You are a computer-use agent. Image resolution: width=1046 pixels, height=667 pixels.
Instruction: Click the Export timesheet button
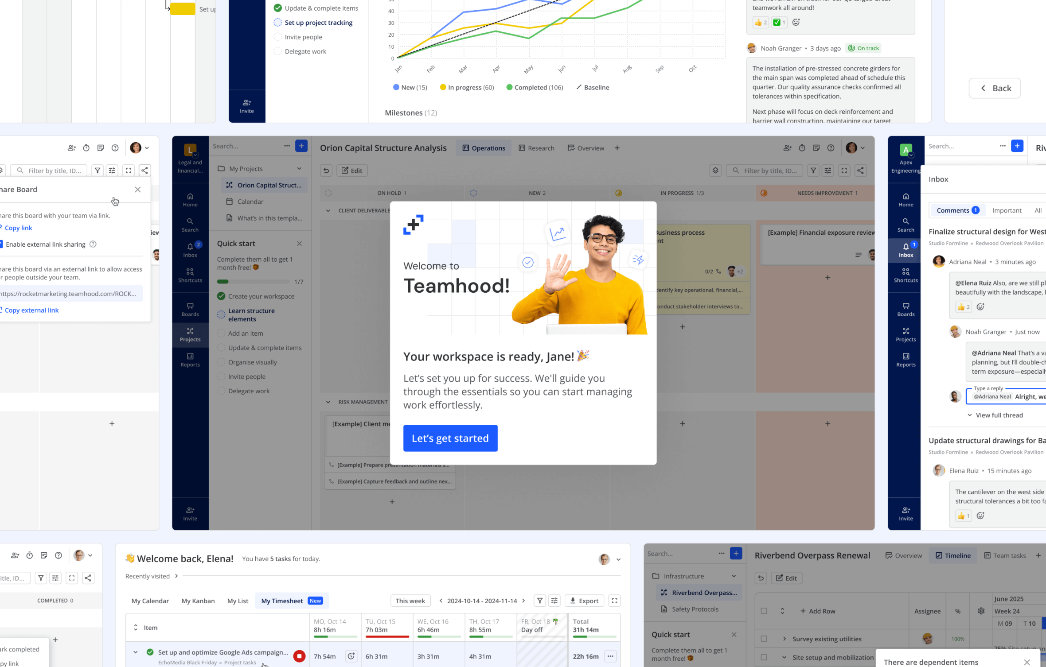[584, 601]
